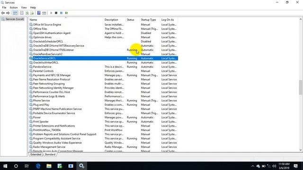The image size is (303, 170).
Task: Select OracleOraDB12Home1MTSRecoveryService row
Action: 103,46
